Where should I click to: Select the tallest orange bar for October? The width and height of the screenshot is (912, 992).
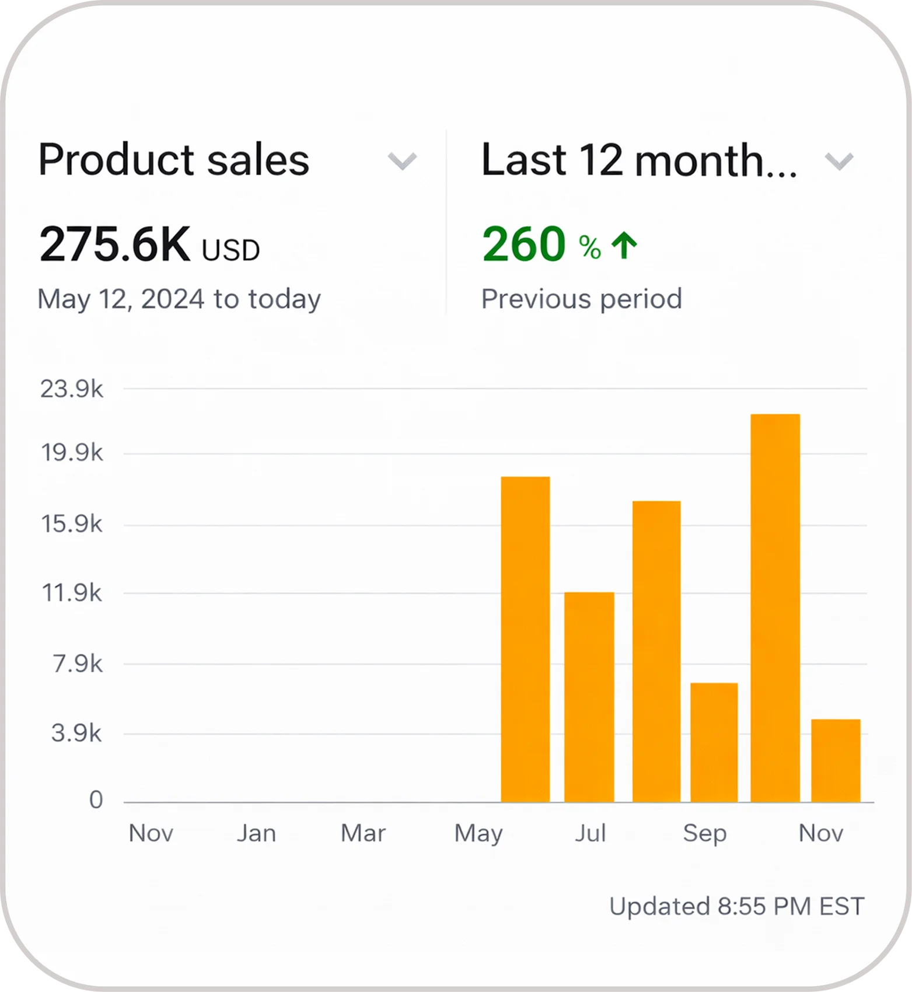pyautogui.click(x=775, y=608)
